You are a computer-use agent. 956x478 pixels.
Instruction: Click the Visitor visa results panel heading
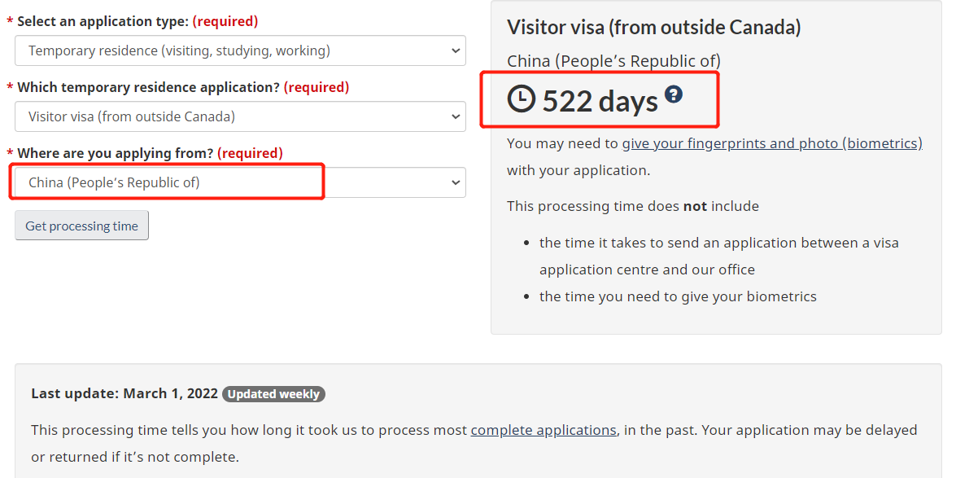(x=653, y=27)
